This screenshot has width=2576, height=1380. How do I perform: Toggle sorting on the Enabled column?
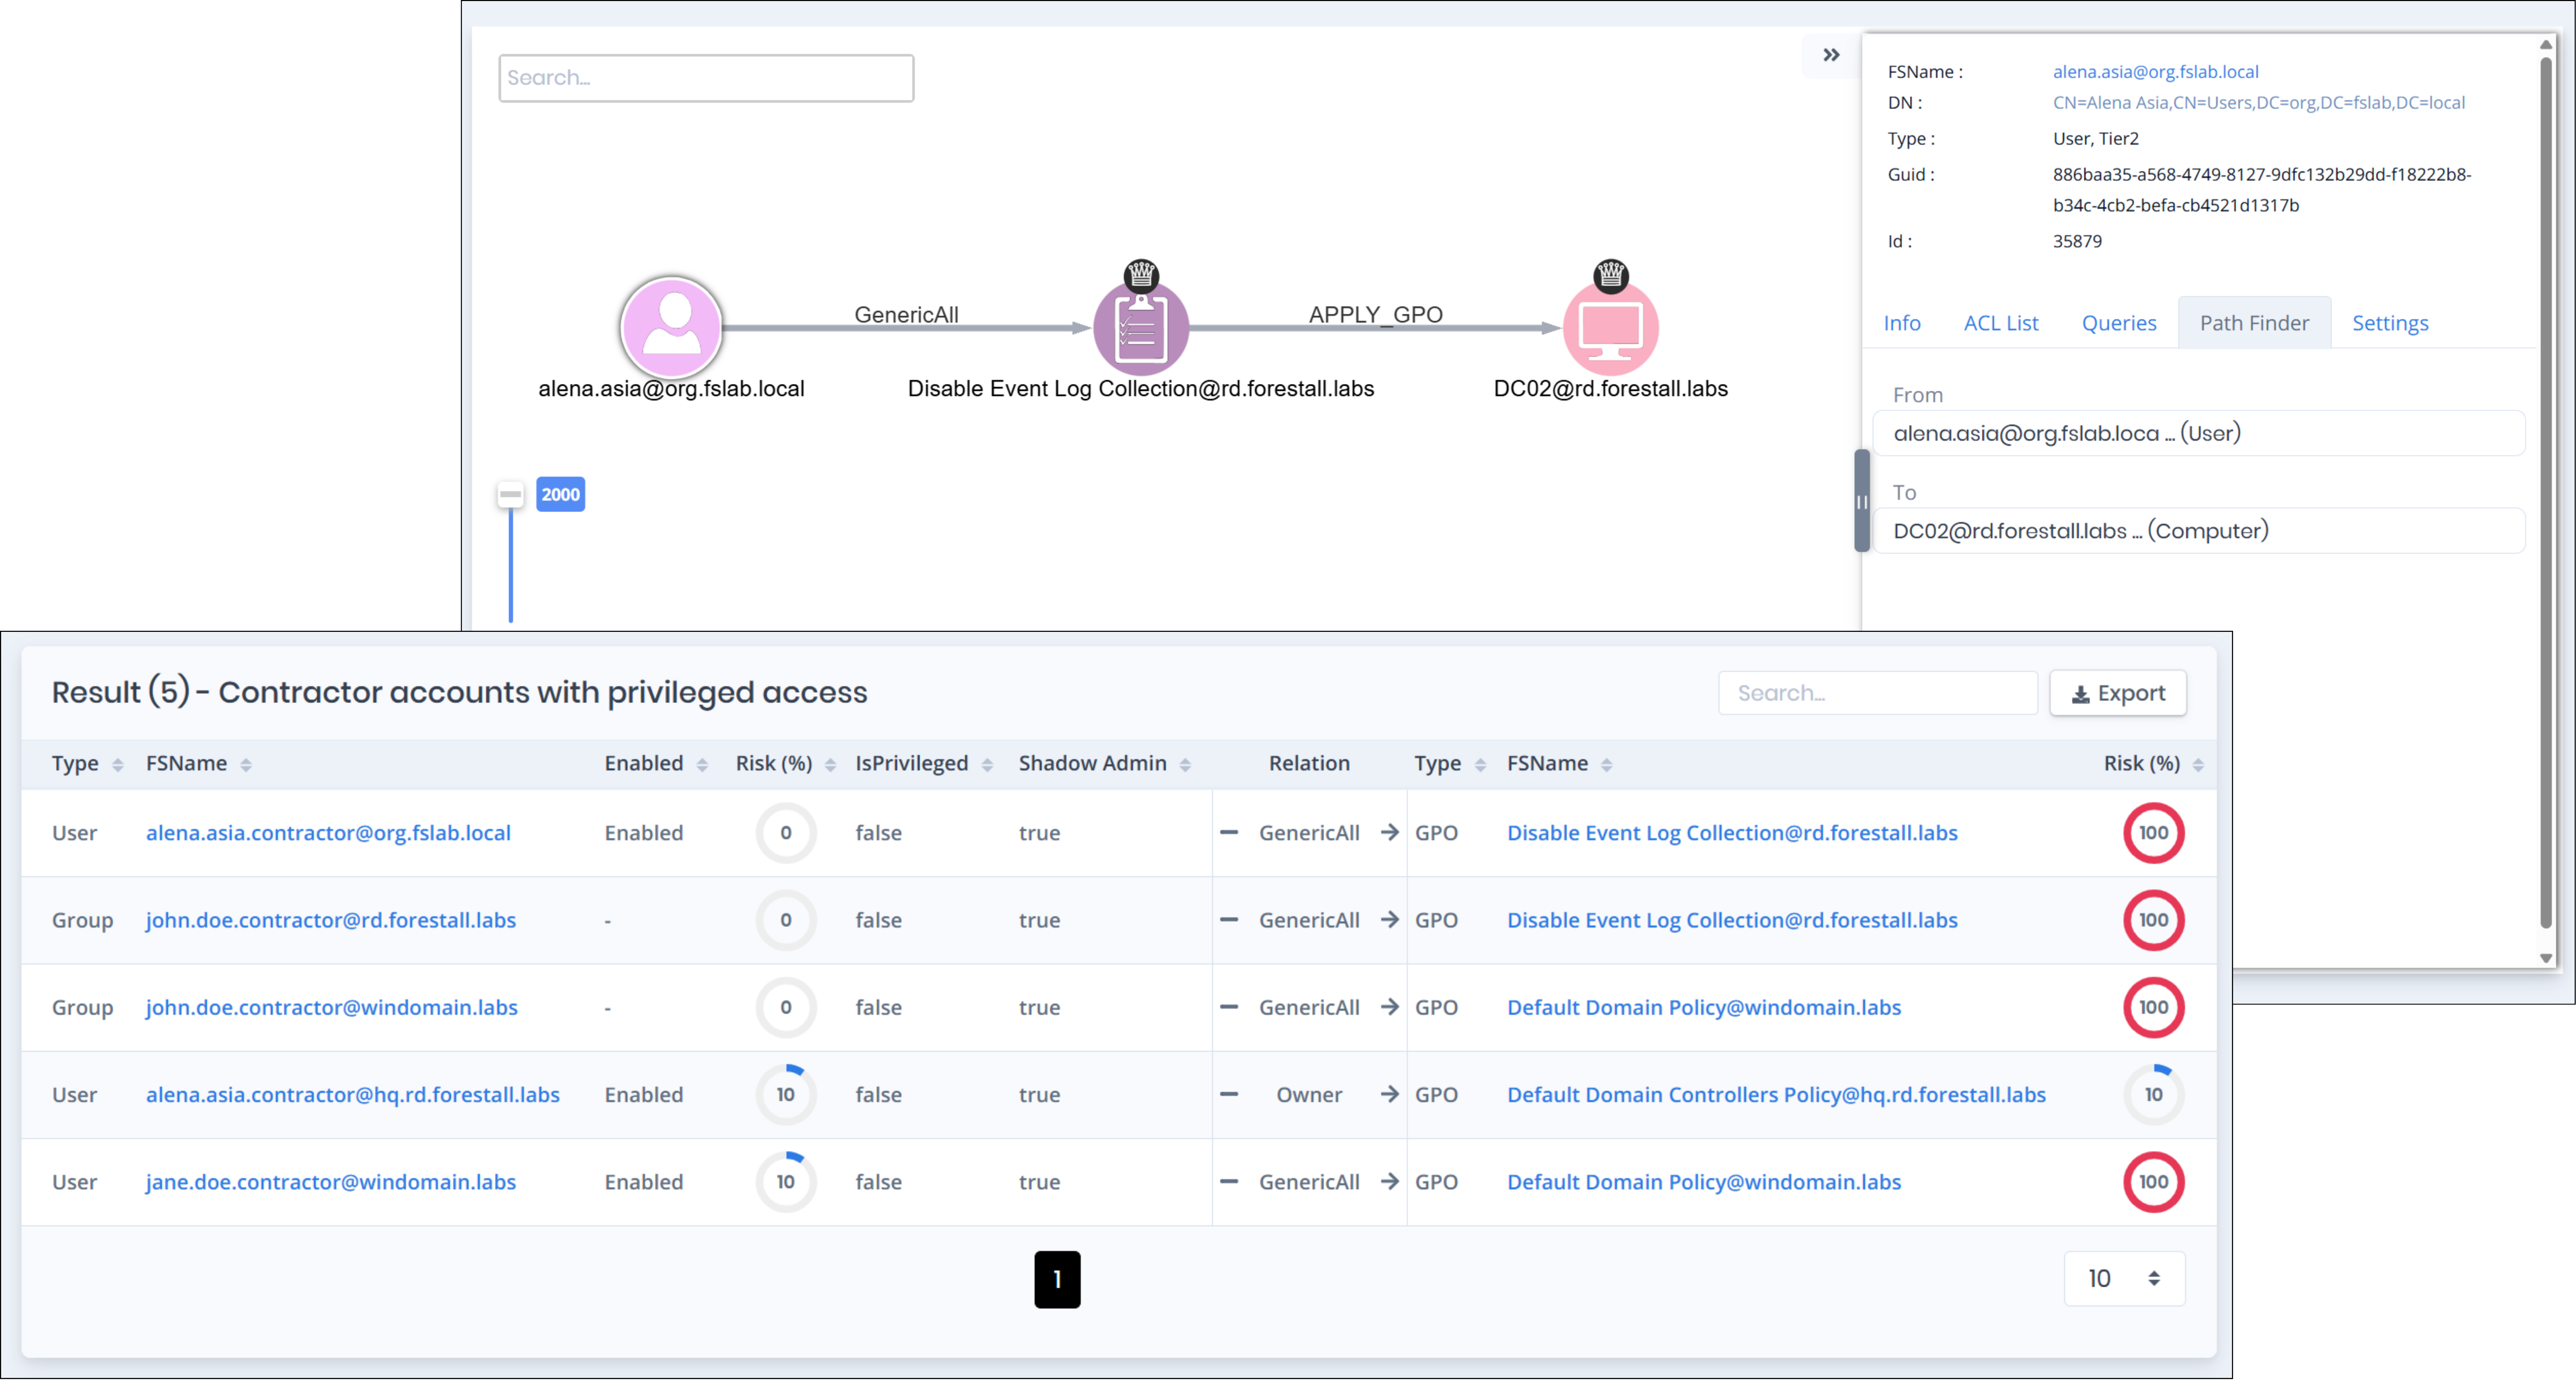tap(702, 763)
